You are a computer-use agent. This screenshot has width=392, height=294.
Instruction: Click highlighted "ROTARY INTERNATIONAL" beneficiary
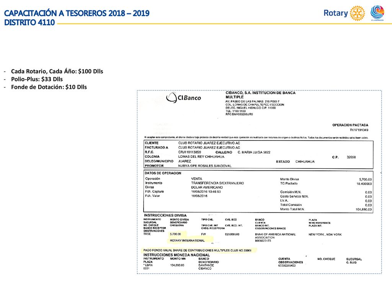point(187,240)
